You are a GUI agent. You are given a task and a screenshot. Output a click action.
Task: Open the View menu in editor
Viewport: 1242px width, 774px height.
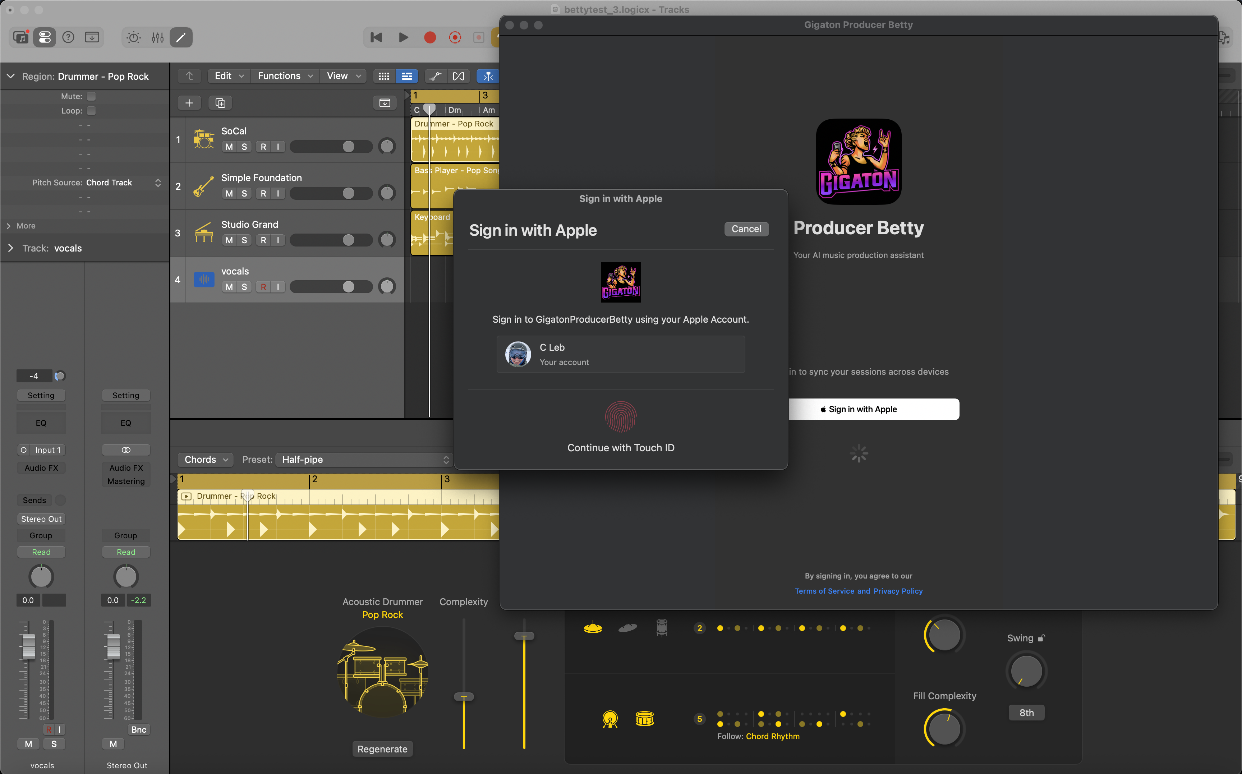(x=342, y=76)
